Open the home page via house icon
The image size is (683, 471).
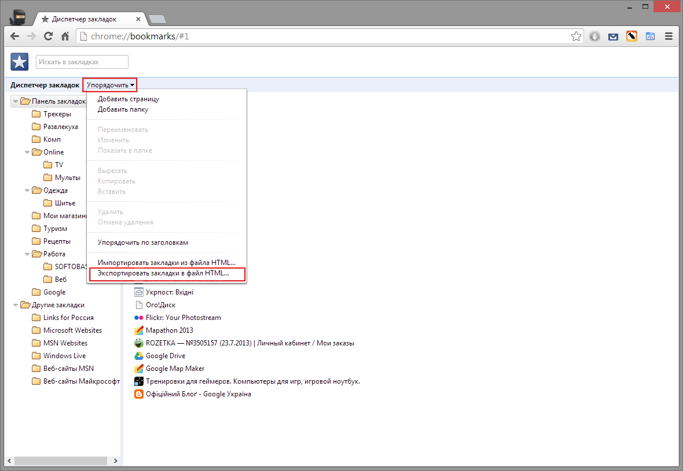click(65, 36)
